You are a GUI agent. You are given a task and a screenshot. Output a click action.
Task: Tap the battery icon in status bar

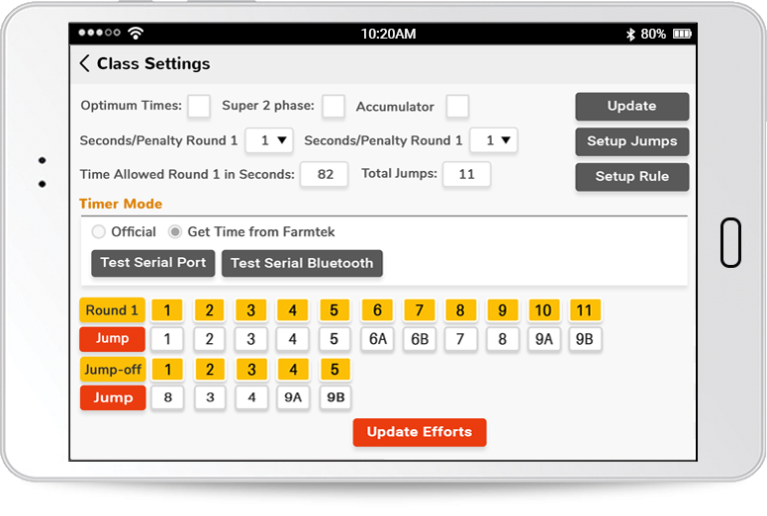tap(682, 34)
